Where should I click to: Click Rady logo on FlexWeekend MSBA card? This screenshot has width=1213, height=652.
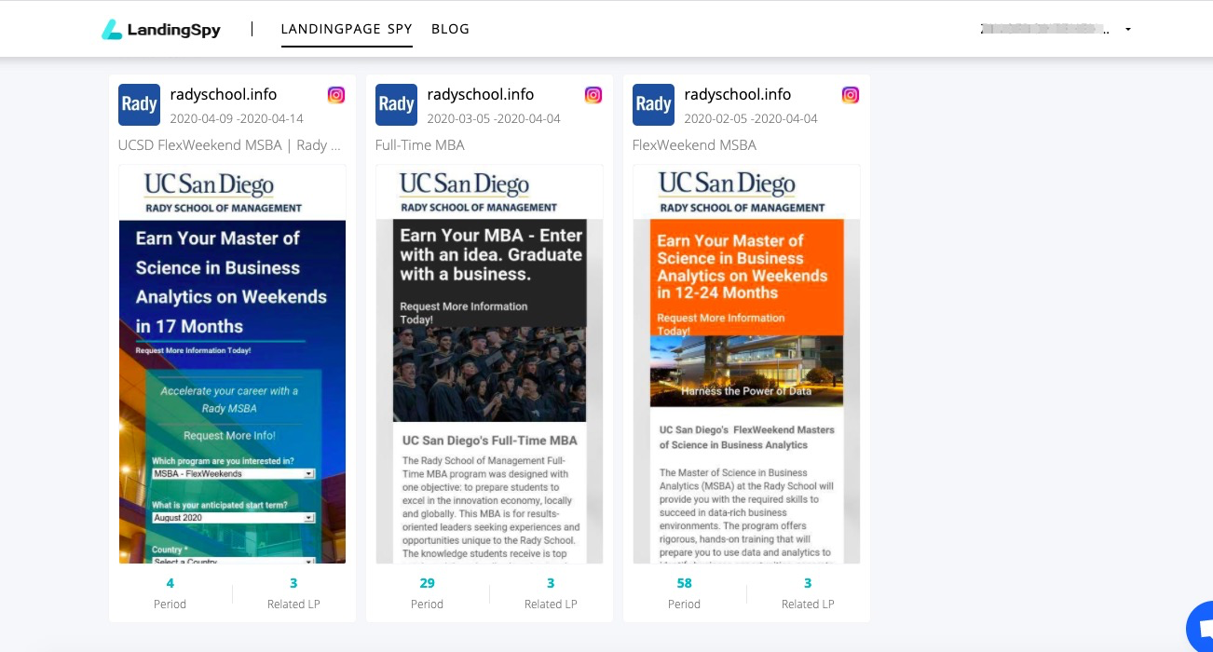[653, 104]
